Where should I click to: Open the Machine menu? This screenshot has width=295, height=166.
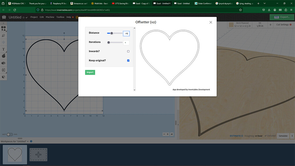pyautogui.click(x=50, y=17)
